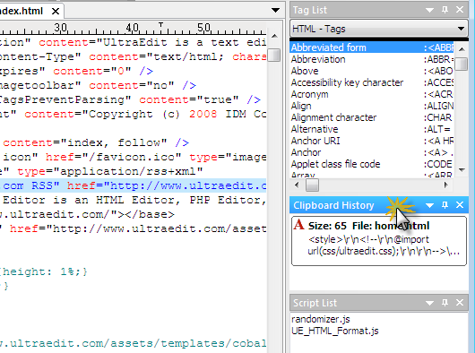Select the clipboard entry 'Size: 65 File: home.html'
Screen dimensions: 475x353
pos(379,241)
